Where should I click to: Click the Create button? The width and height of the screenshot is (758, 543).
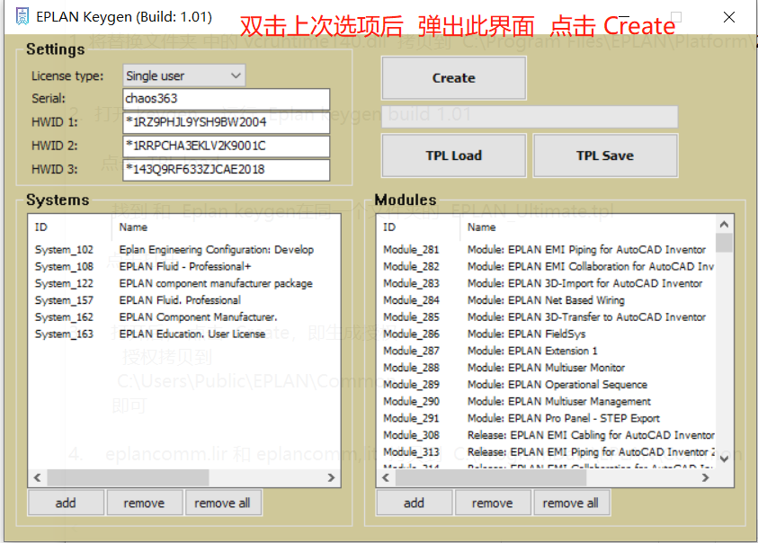[x=453, y=78]
